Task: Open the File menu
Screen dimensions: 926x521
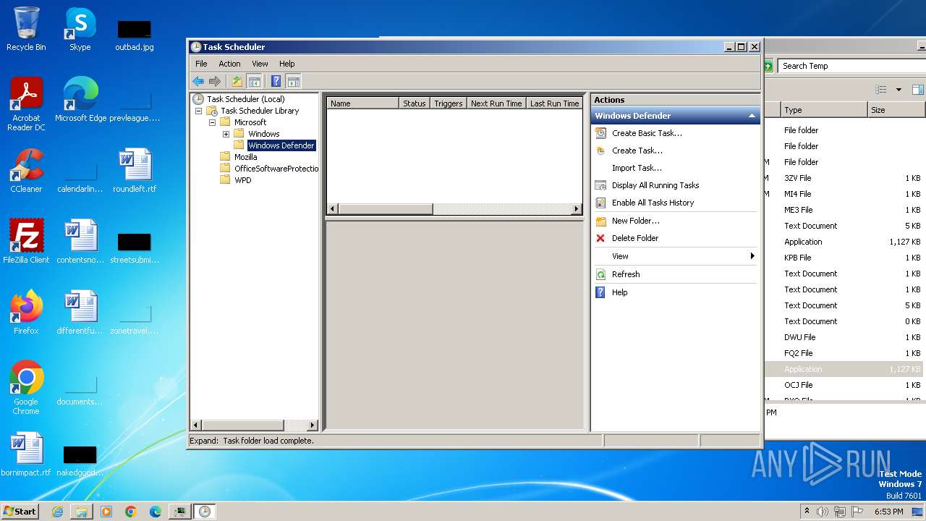Action: pyautogui.click(x=201, y=64)
